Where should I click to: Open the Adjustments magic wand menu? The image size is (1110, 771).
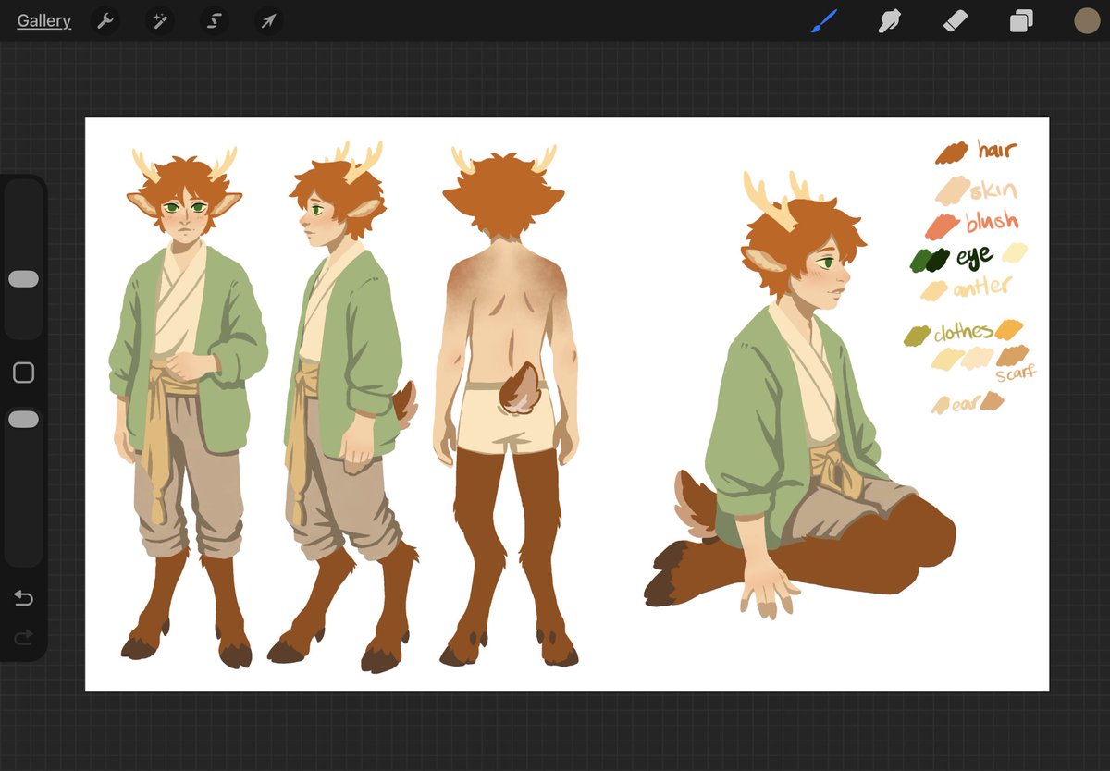click(159, 20)
